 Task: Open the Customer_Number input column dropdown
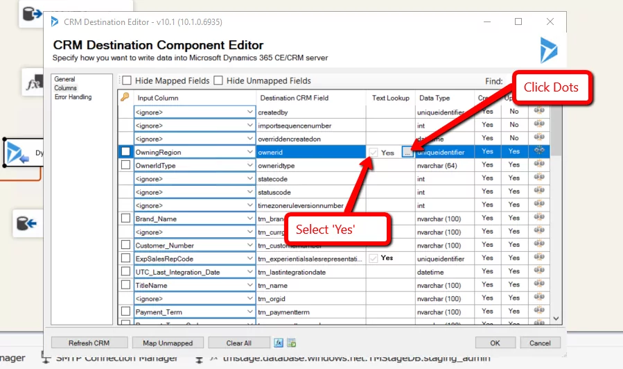249,246
